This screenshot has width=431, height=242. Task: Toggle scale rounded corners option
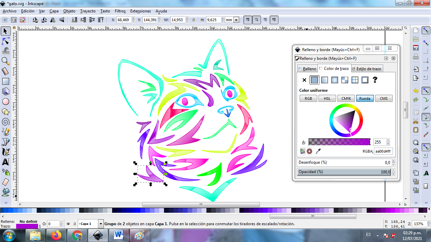(256, 20)
